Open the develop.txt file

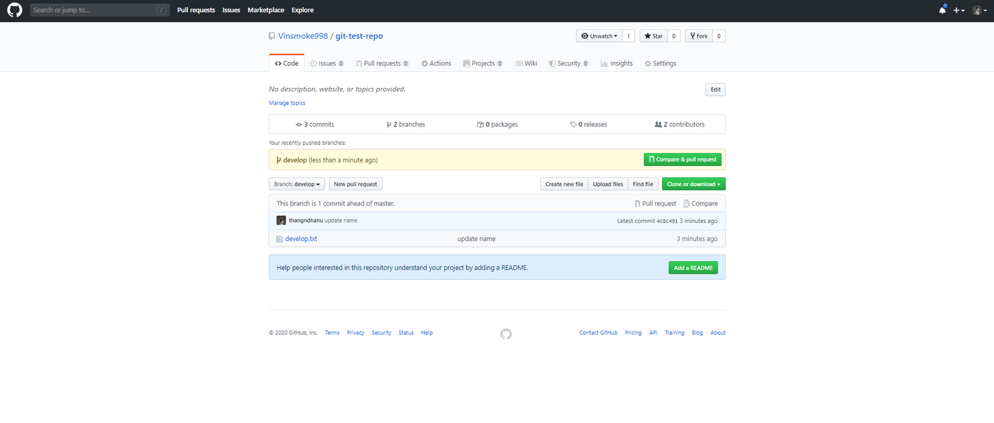coord(301,239)
